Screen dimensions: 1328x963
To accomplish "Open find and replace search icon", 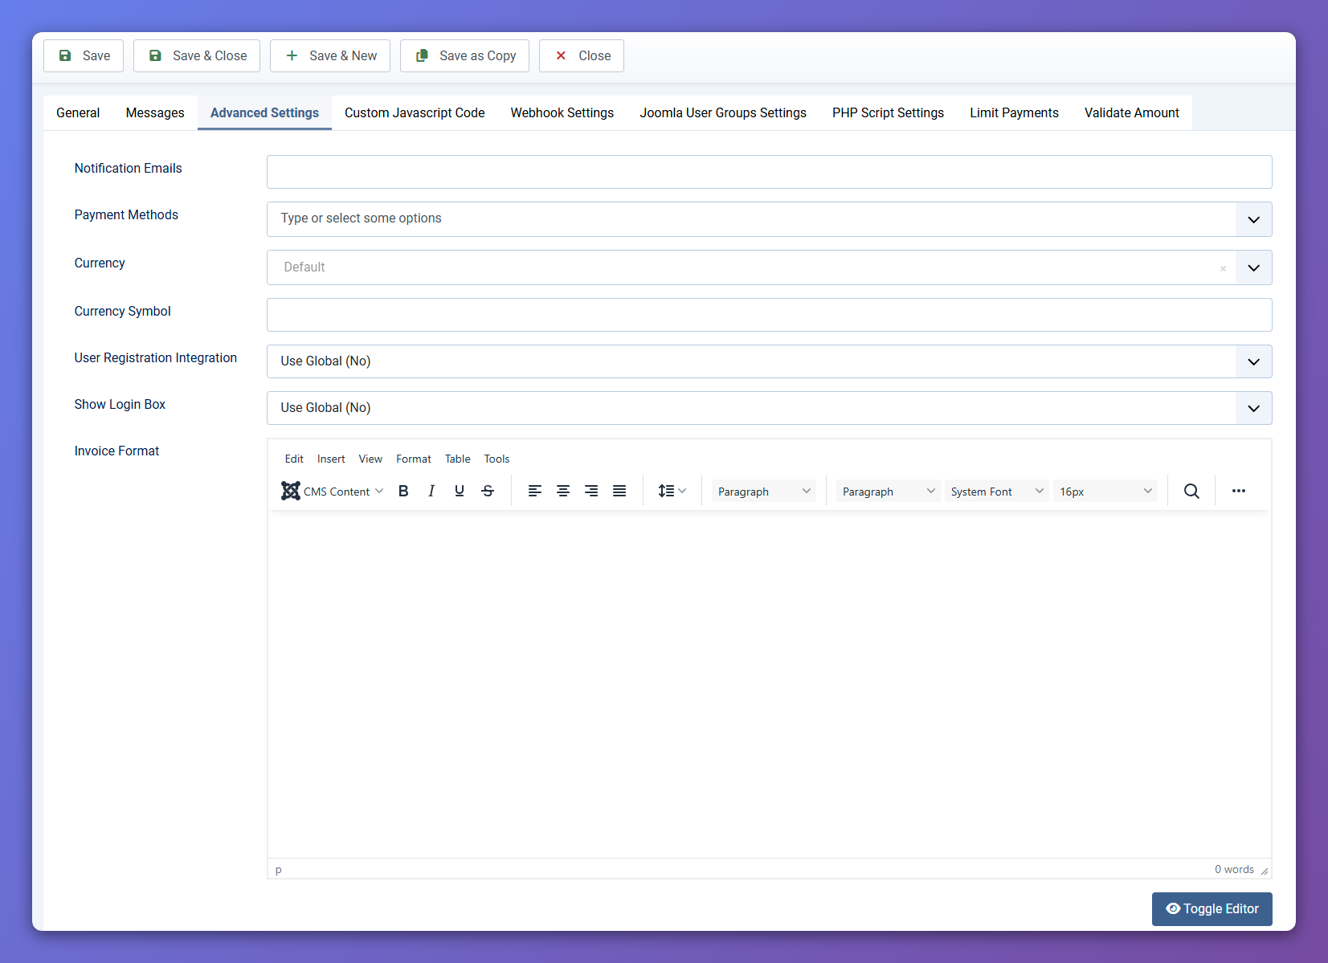I will (1191, 491).
